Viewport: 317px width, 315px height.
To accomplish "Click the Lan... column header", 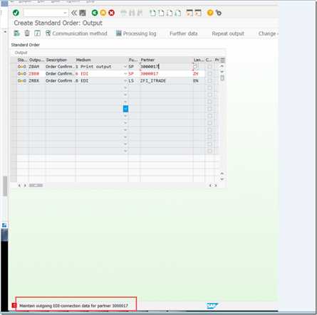I will pos(199,60).
